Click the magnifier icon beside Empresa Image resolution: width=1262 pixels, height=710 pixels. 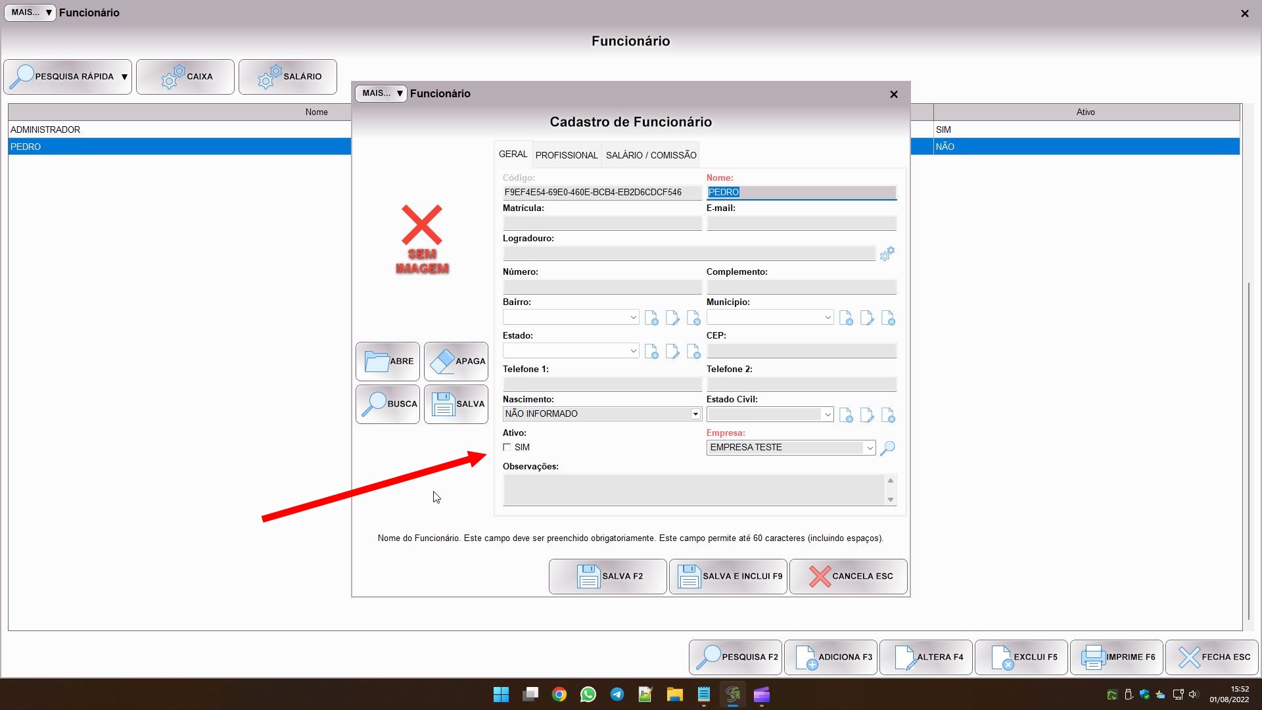click(x=887, y=448)
